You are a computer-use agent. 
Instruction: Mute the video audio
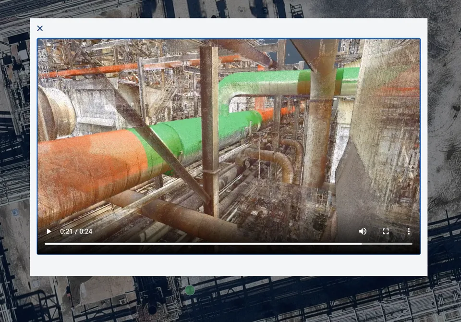click(363, 231)
